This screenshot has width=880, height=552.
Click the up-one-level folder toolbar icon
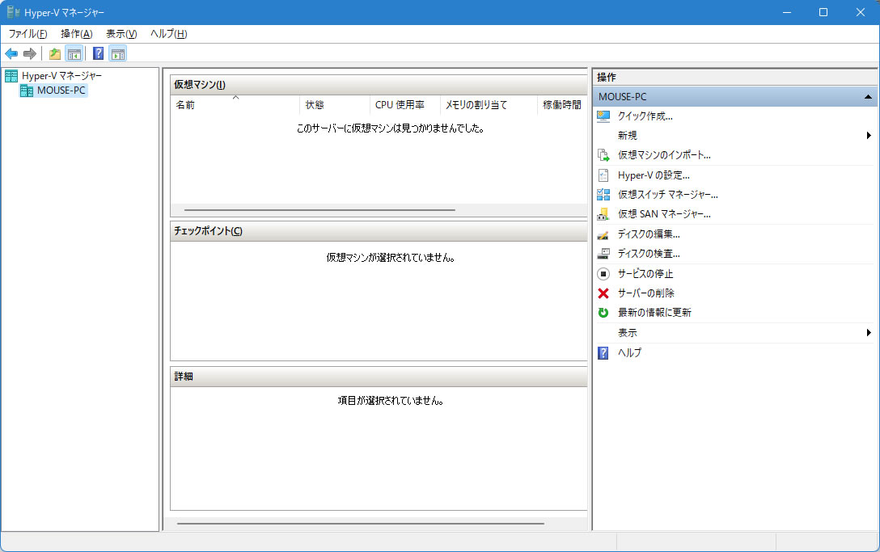click(x=54, y=54)
